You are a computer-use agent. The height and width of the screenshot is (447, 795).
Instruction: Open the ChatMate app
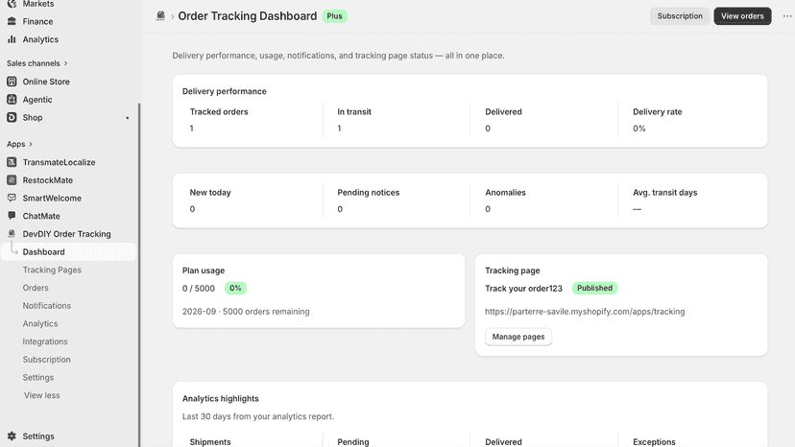click(x=41, y=216)
